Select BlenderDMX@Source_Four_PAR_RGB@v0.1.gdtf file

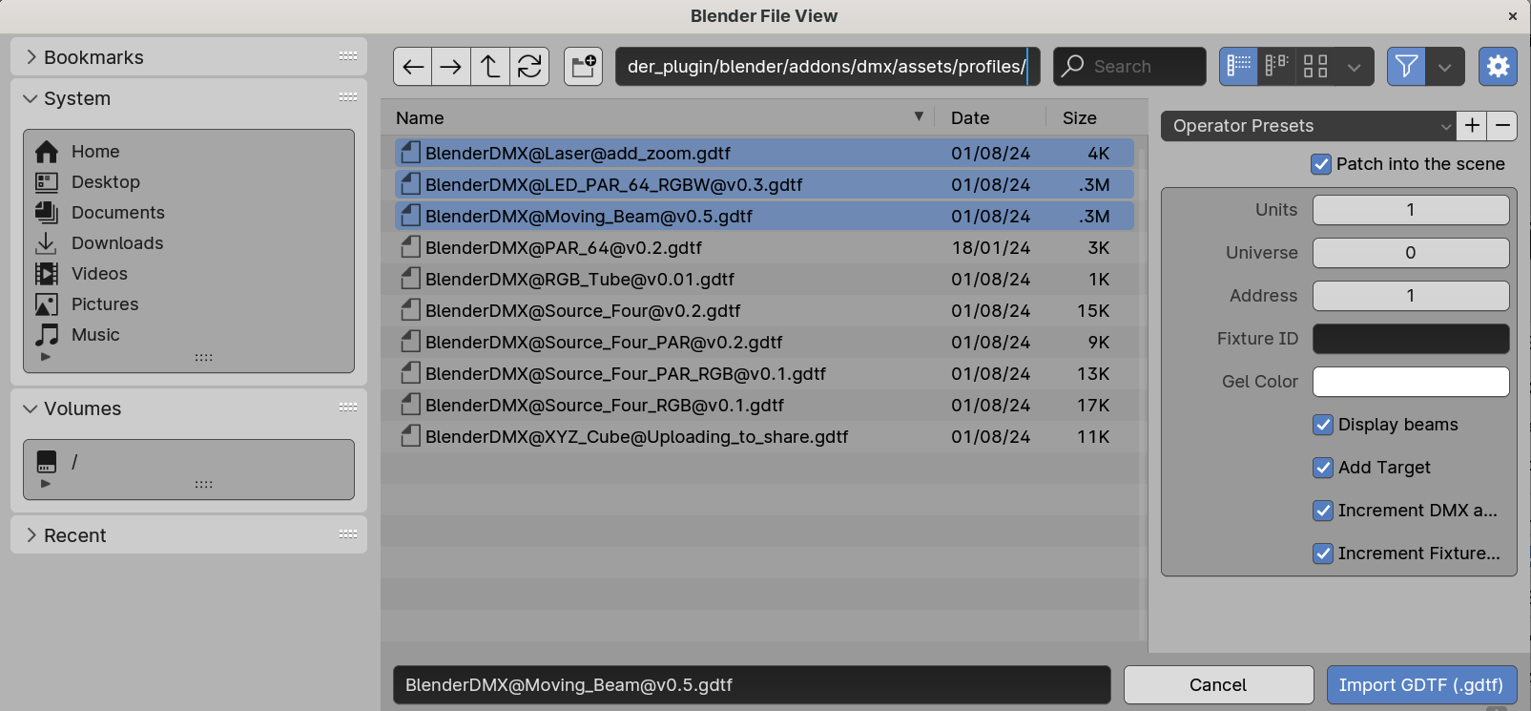(x=764, y=373)
